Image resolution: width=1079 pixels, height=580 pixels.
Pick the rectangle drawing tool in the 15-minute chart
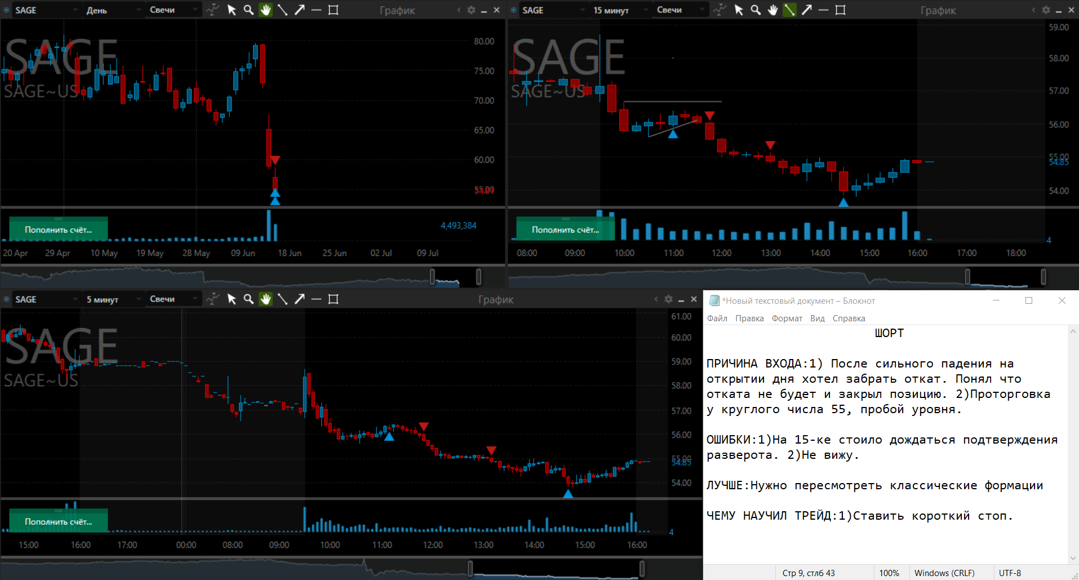(840, 10)
